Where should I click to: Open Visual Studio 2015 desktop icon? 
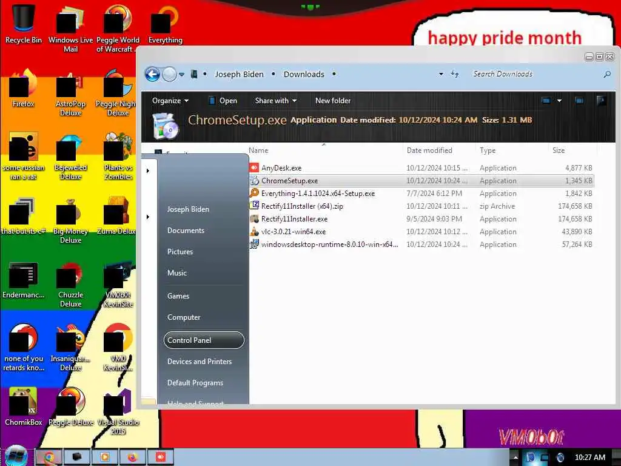(x=118, y=411)
